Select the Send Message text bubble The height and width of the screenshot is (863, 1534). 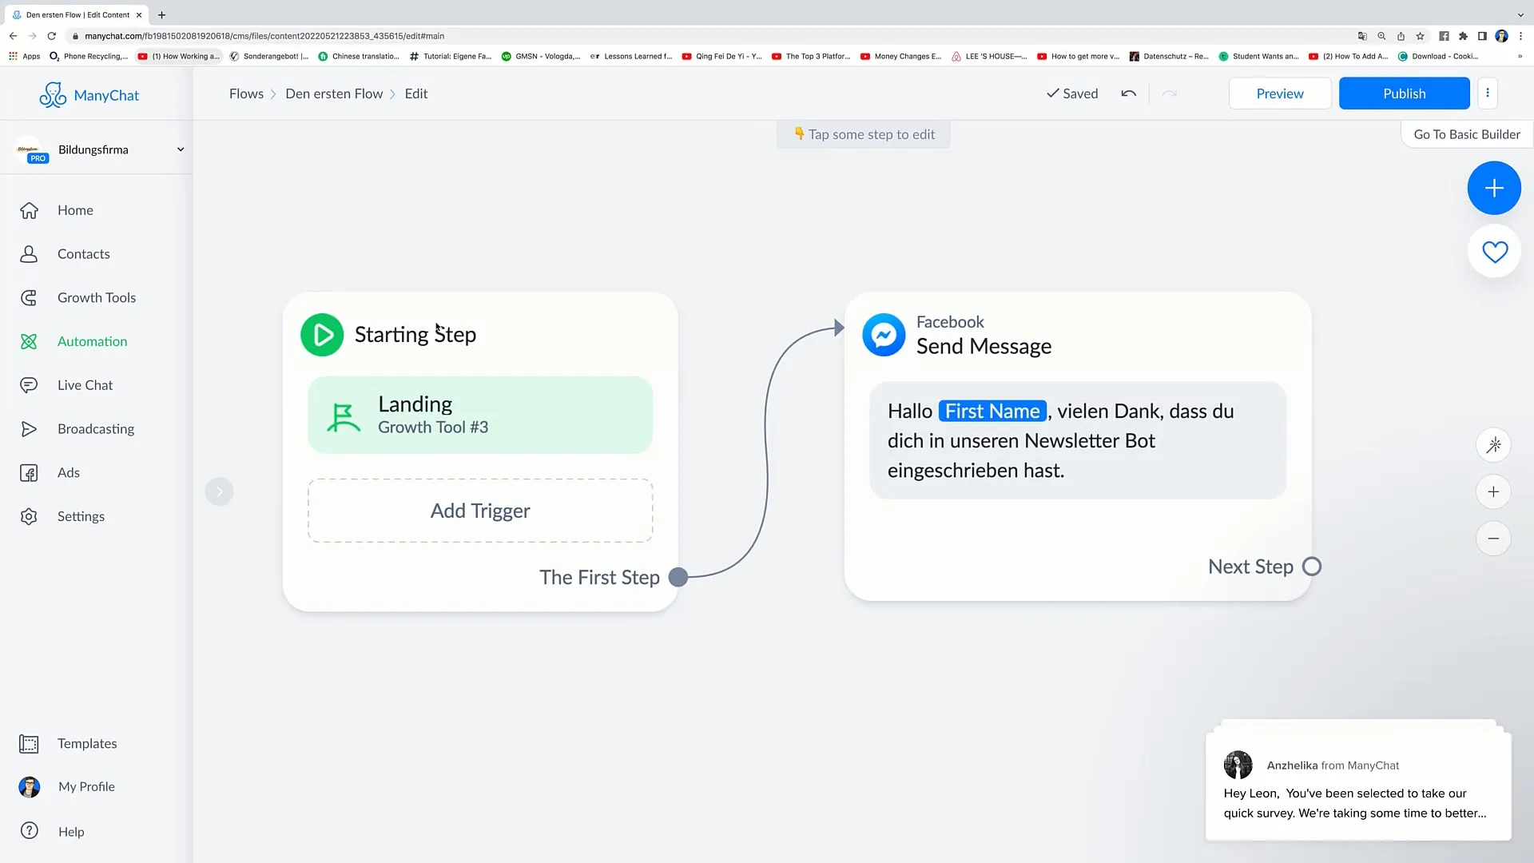pyautogui.click(x=1078, y=440)
